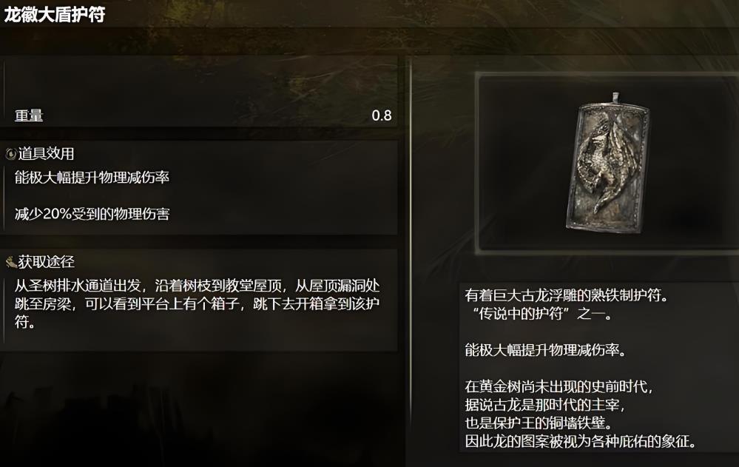Click the 能极大幅提升物理减伤率 effect line
The image size is (739, 467).
click(92, 178)
